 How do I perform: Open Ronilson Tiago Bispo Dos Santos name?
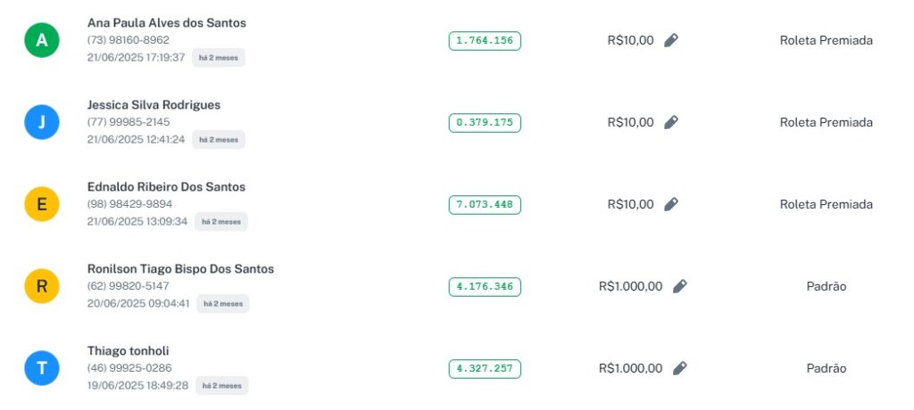[x=180, y=268]
